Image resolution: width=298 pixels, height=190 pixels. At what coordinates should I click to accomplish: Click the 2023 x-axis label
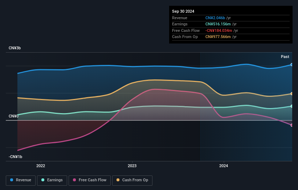point(132,166)
